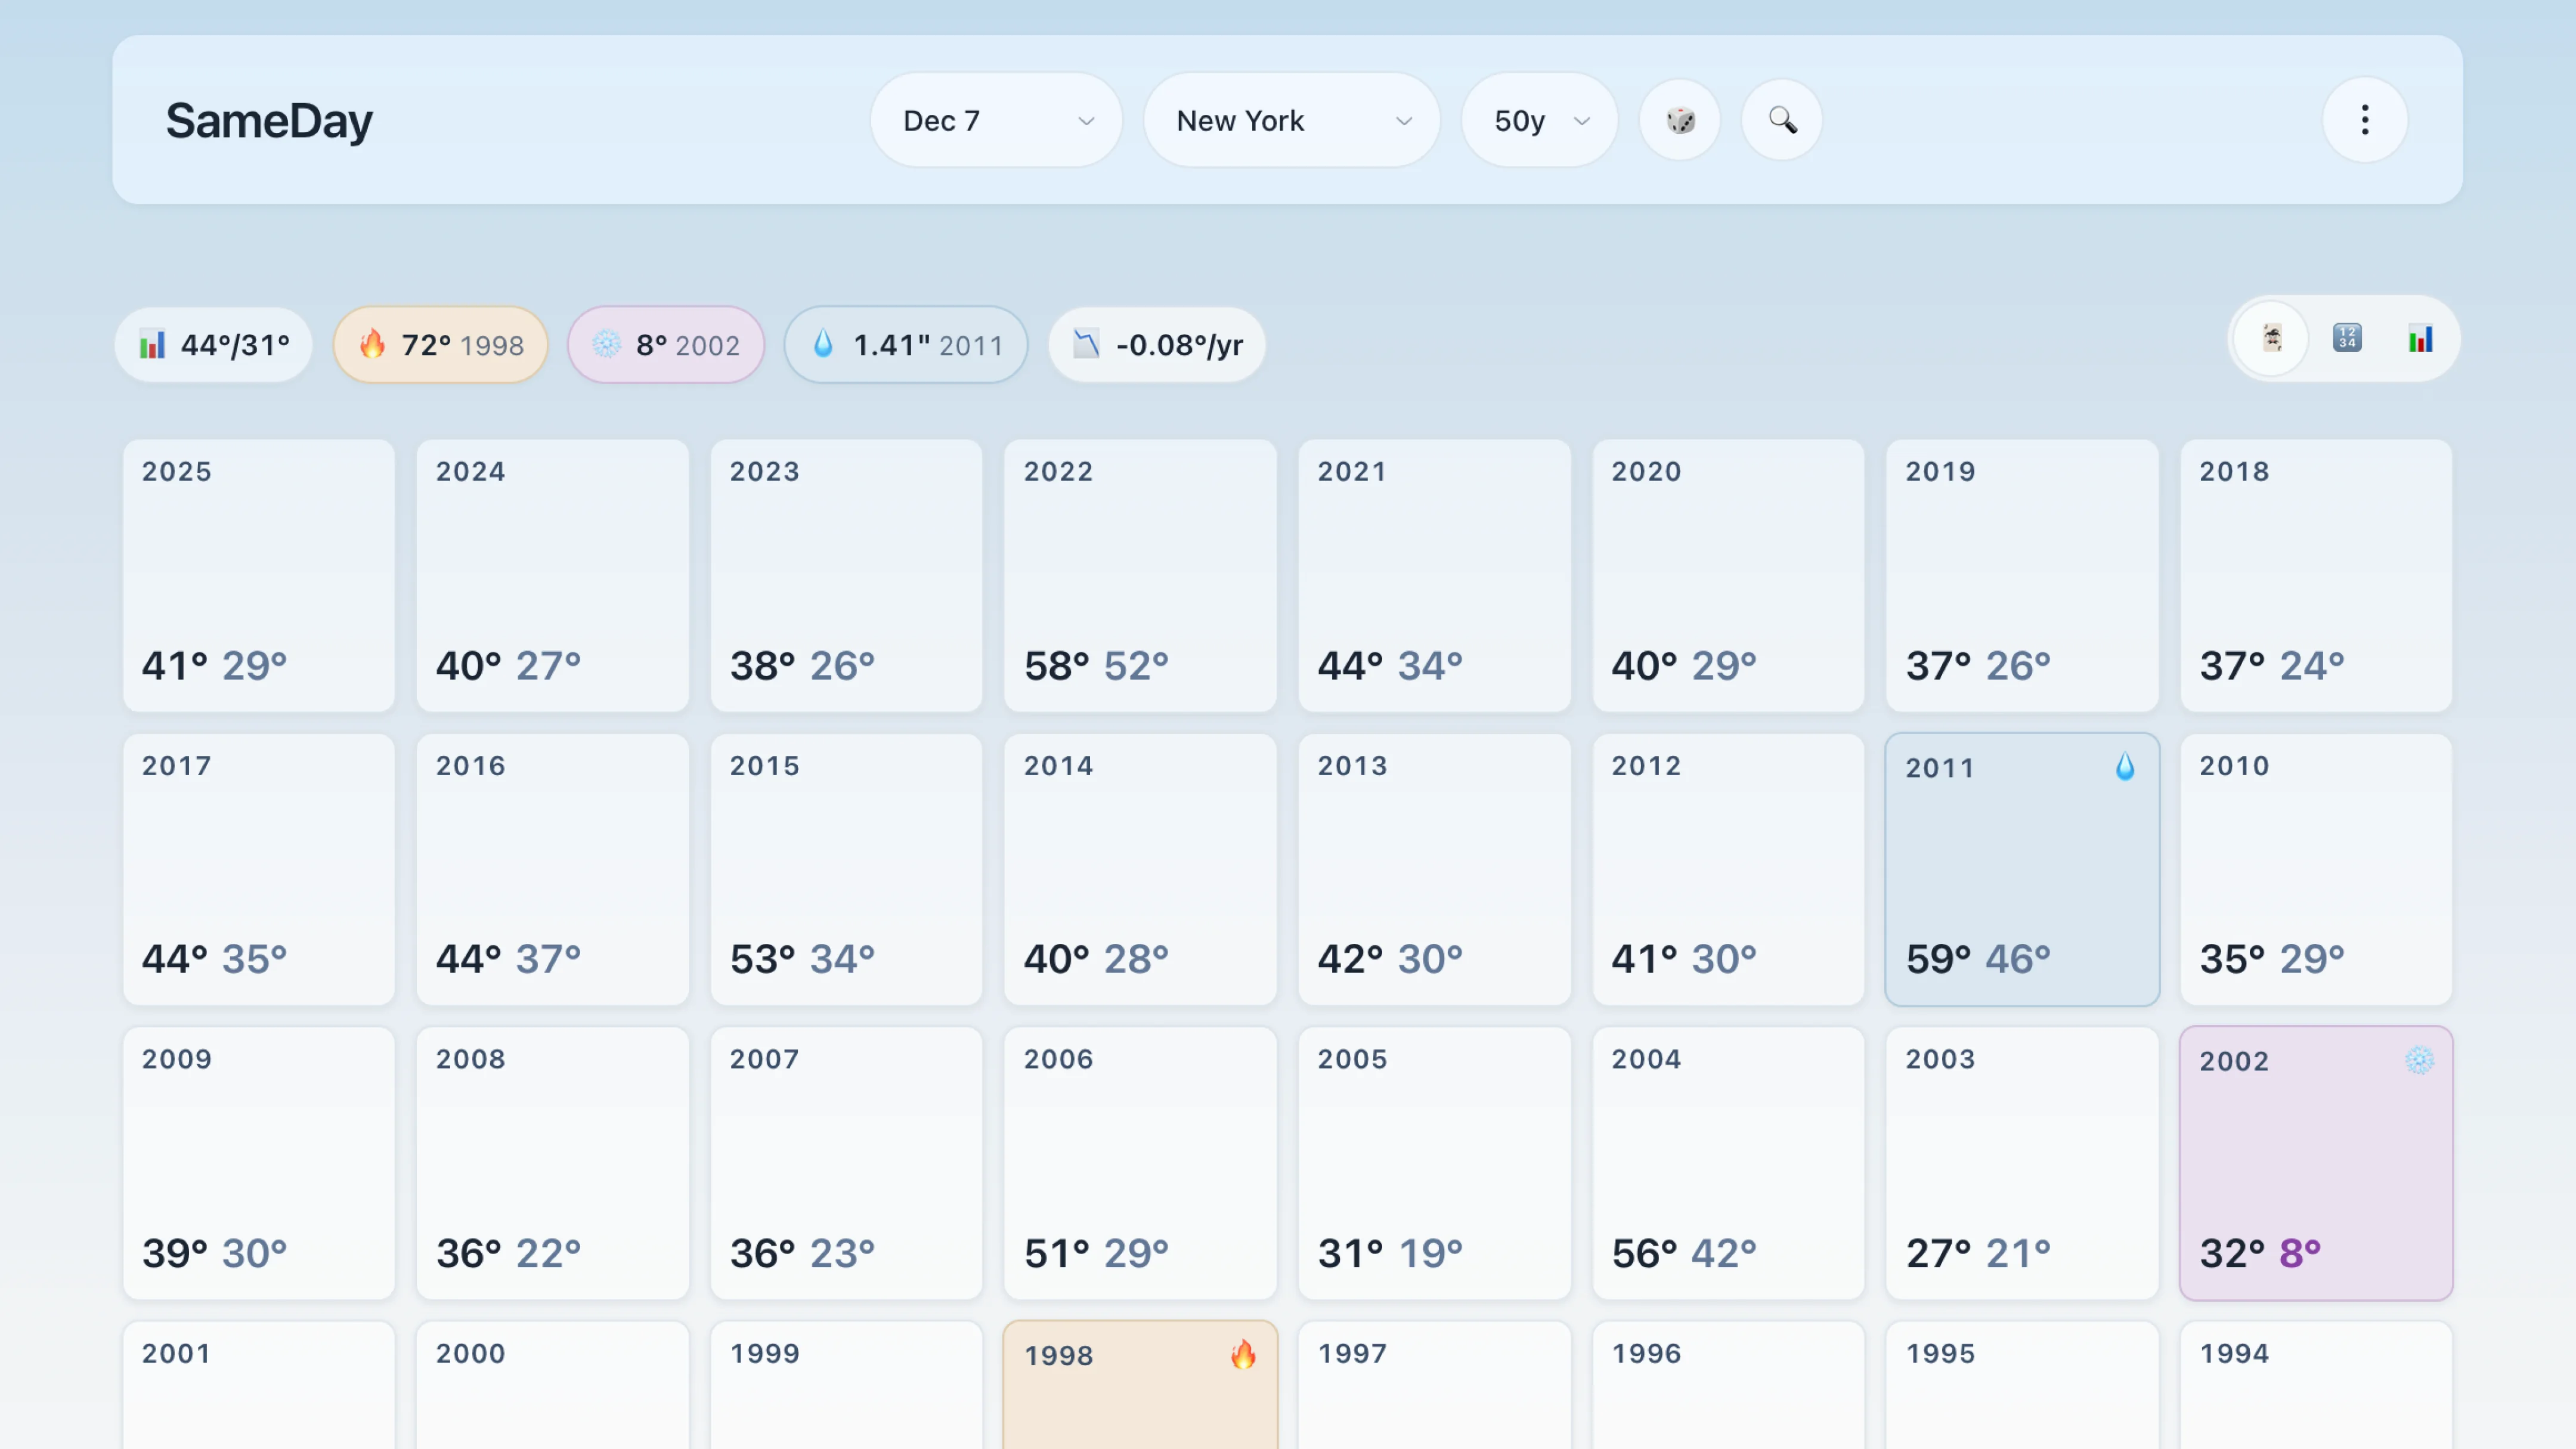Click the trend chart icon beside -0.08°/yr
Image resolution: width=2576 pixels, height=1449 pixels.
pos(1086,344)
